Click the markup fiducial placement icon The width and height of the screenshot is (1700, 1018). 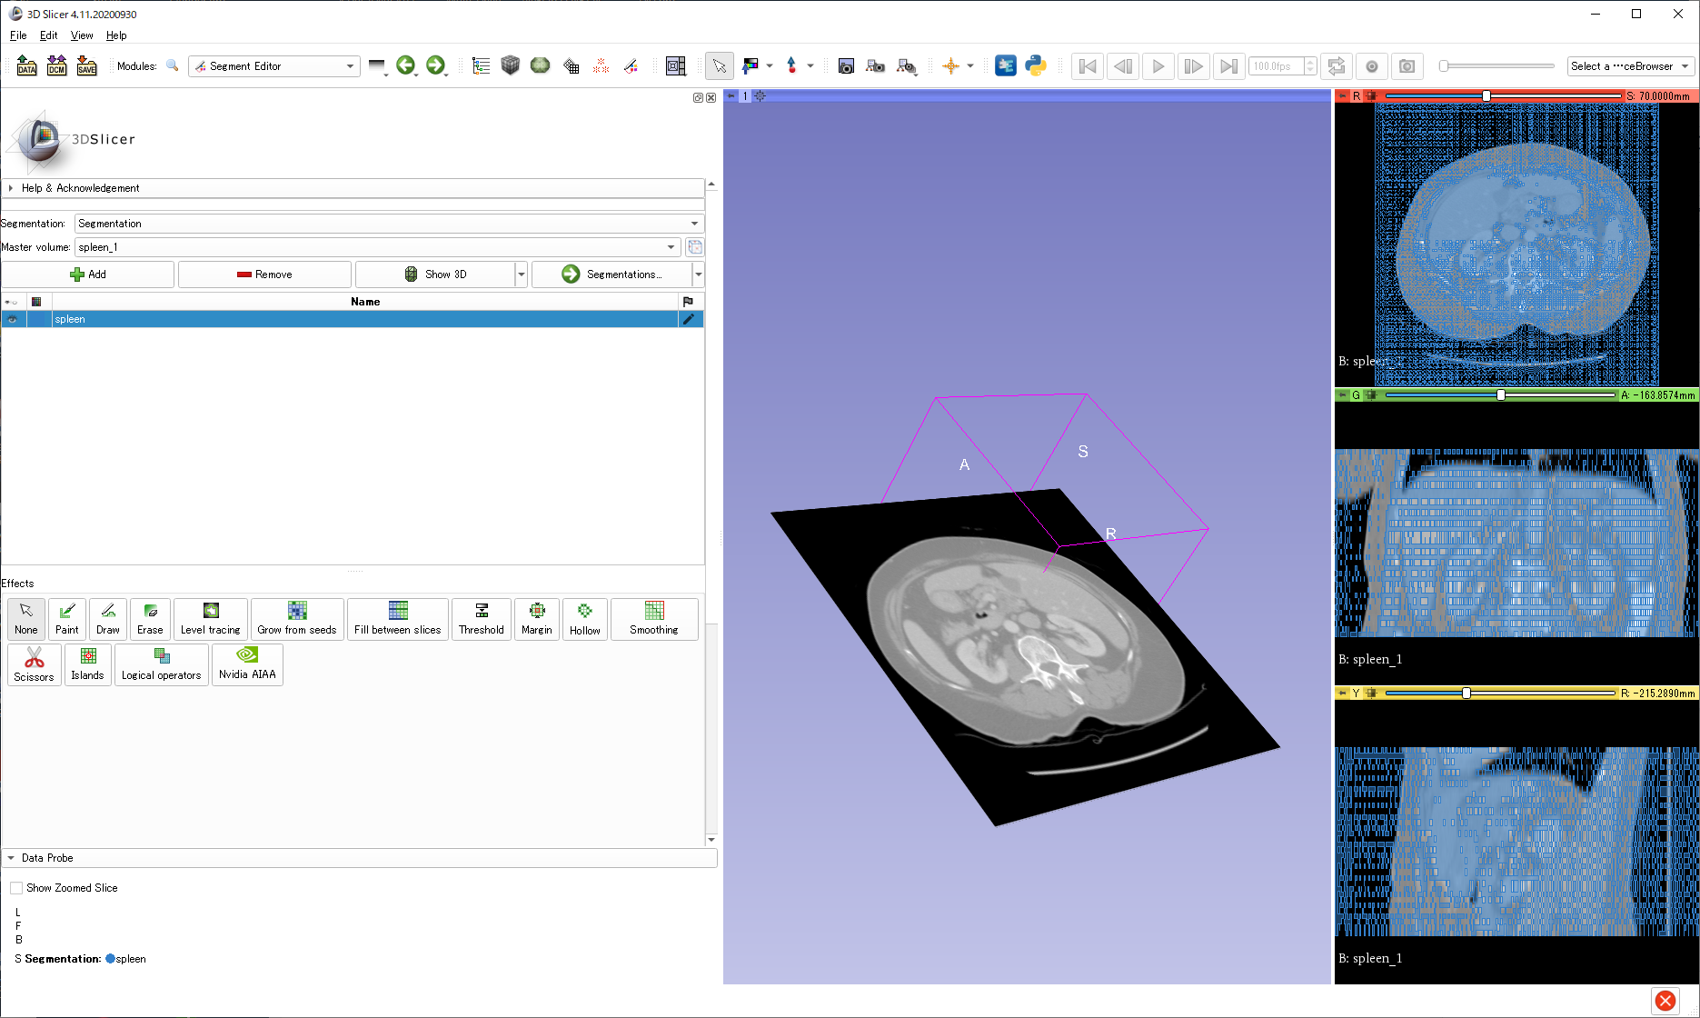tap(791, 65)
